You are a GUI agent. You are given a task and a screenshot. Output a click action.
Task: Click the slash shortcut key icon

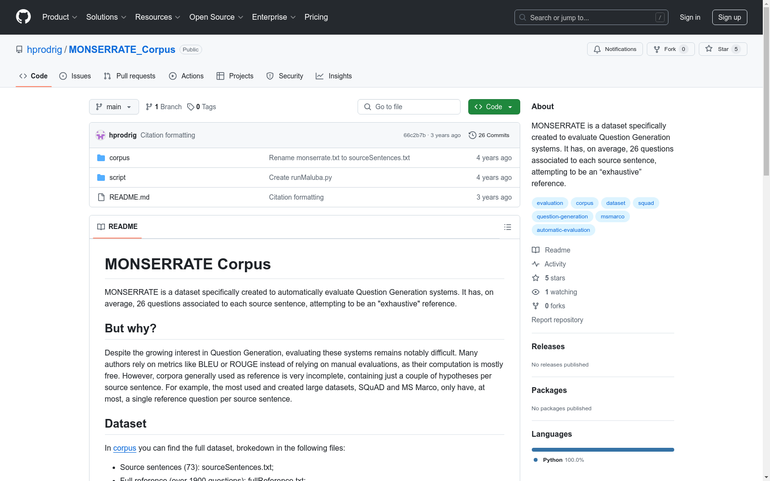click(x=660, y=17)
